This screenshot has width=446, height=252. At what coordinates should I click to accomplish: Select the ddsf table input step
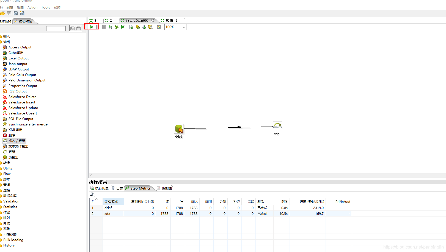[x=179, y=129]
